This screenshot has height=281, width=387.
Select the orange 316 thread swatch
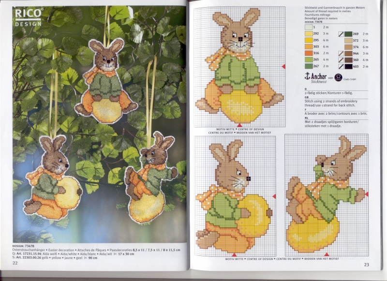click(x=309, y=53)
